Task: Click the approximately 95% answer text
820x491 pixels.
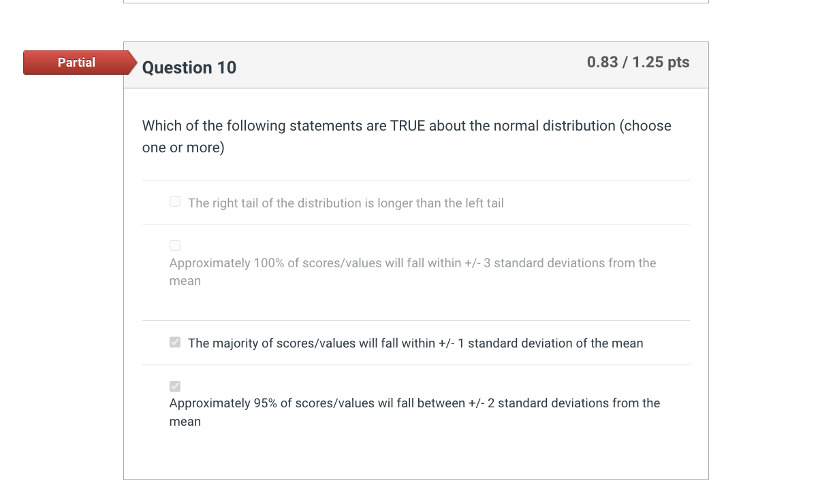Action: tap(414, 412)
